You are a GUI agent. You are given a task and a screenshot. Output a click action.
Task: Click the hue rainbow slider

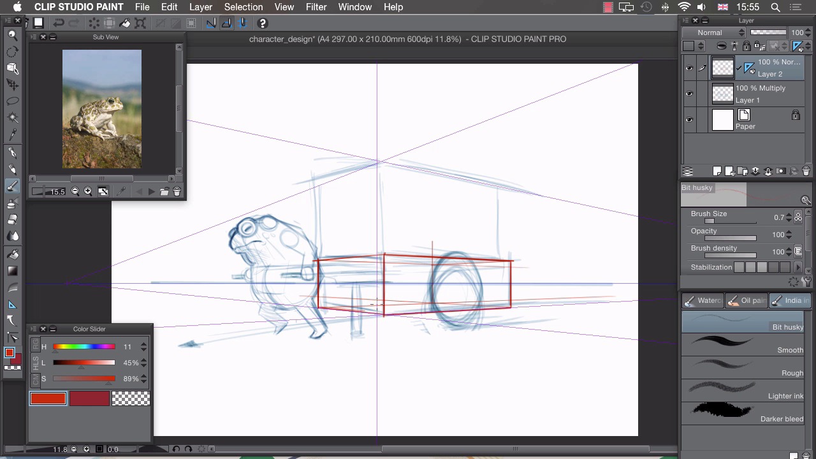pyautogui.click(x=84, y=347)
